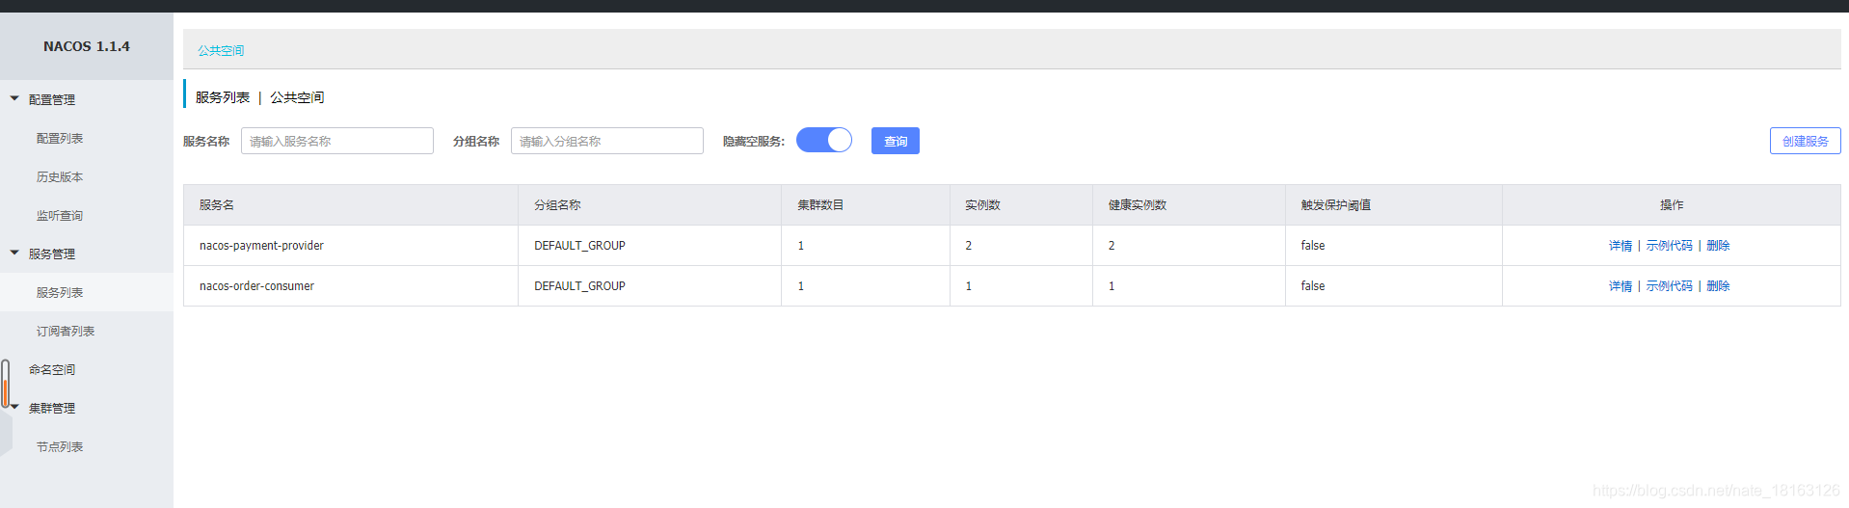1849x508 pixels.
Task: Open 命名空间 in the sidebar
Action: [52, 369]
